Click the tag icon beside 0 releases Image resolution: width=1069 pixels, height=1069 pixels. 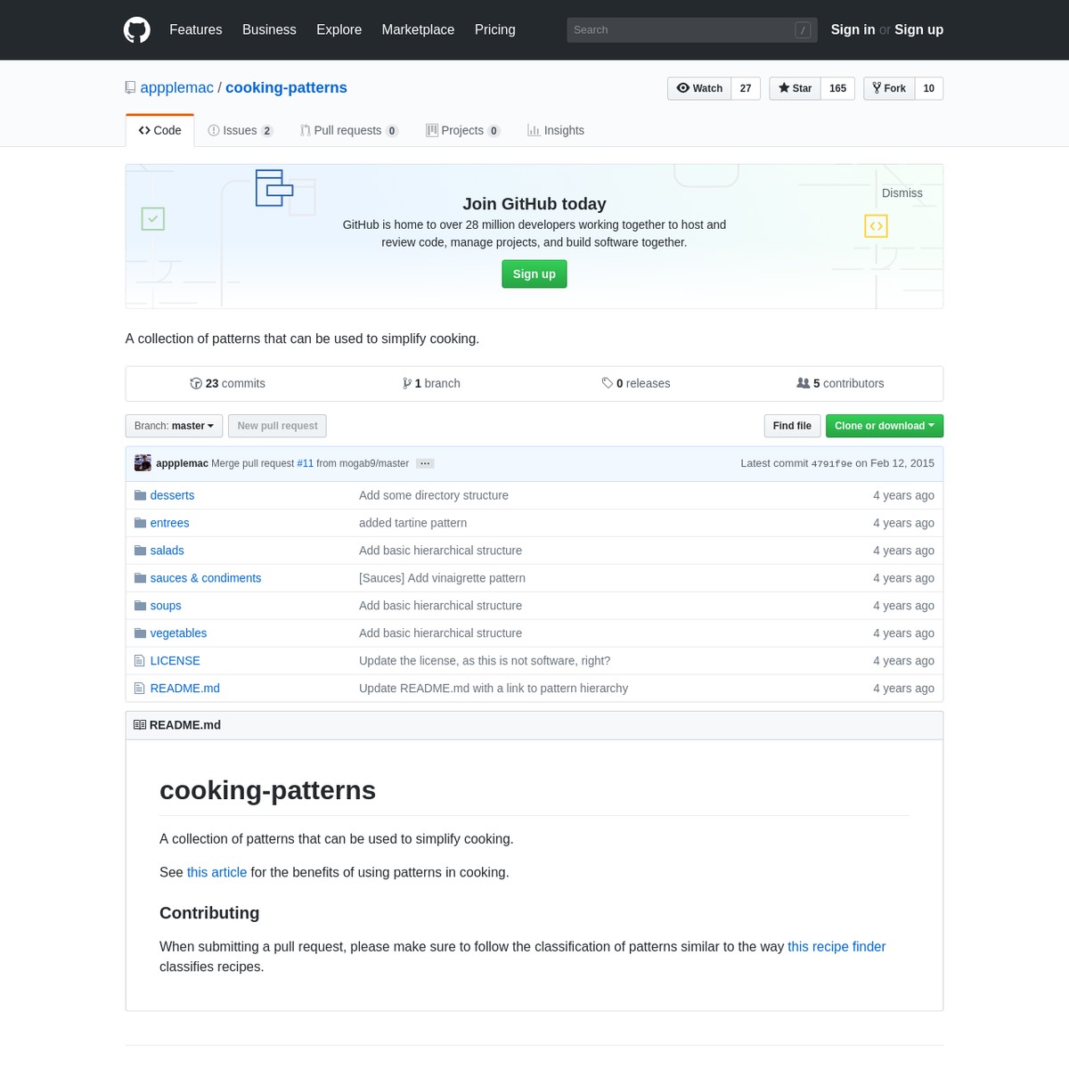click(x=608, y=383)
